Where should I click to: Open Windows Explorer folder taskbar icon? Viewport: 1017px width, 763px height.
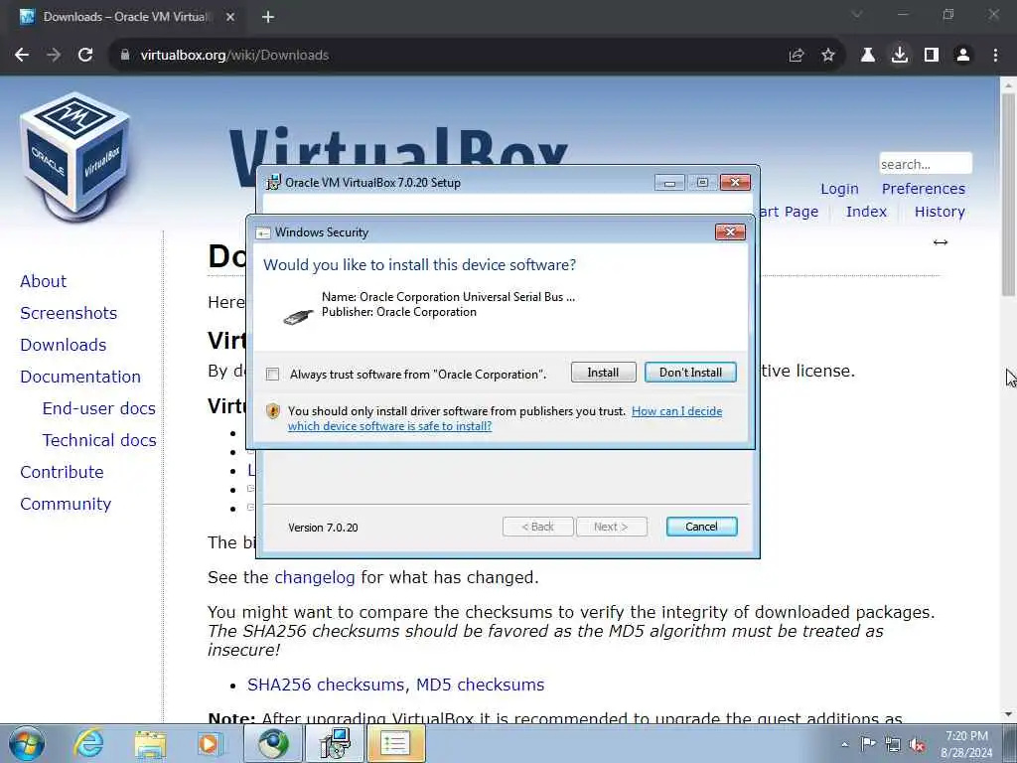150,743
